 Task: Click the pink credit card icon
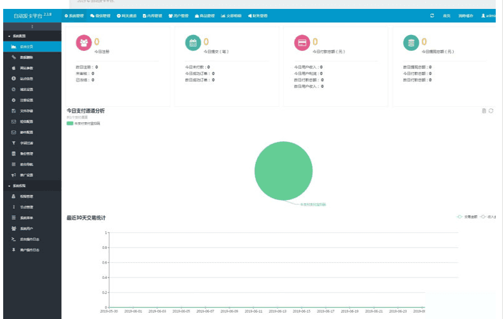pyautogui.click(x=302, y=43)
